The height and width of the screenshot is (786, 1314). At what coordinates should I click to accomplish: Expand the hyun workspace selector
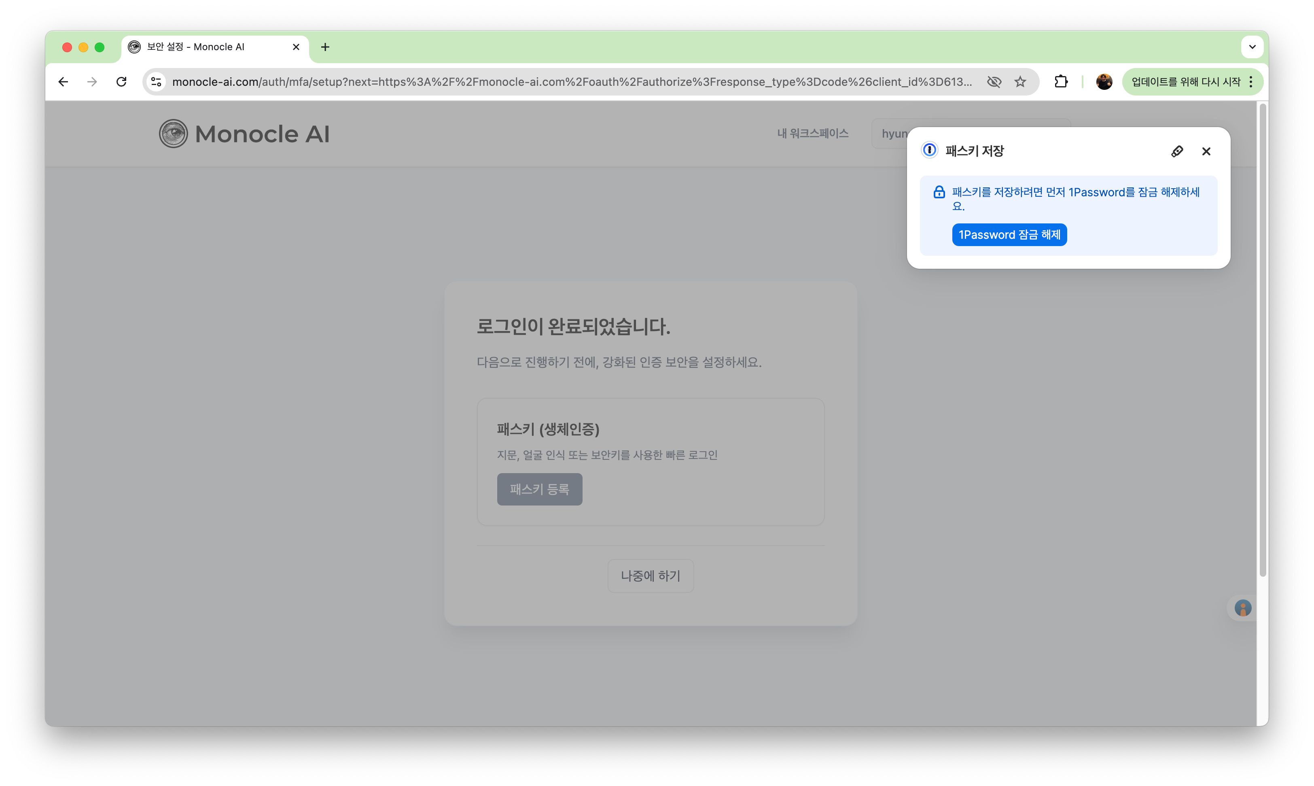click(897, 134)
